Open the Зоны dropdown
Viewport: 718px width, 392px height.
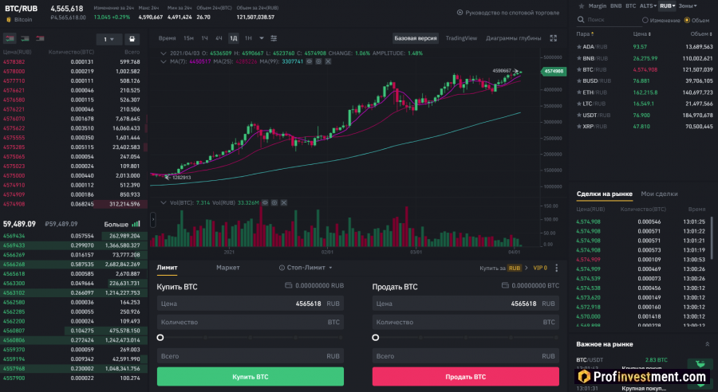688,6
